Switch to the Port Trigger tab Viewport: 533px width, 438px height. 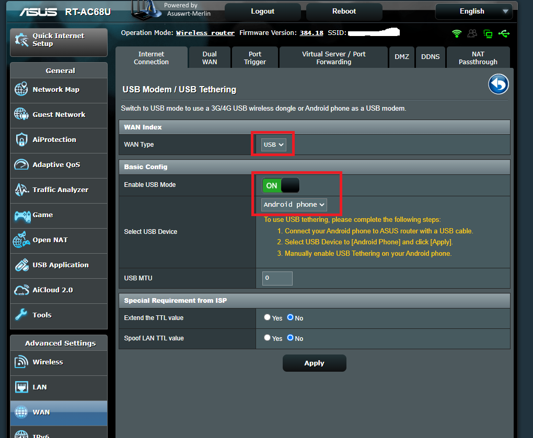255,58
